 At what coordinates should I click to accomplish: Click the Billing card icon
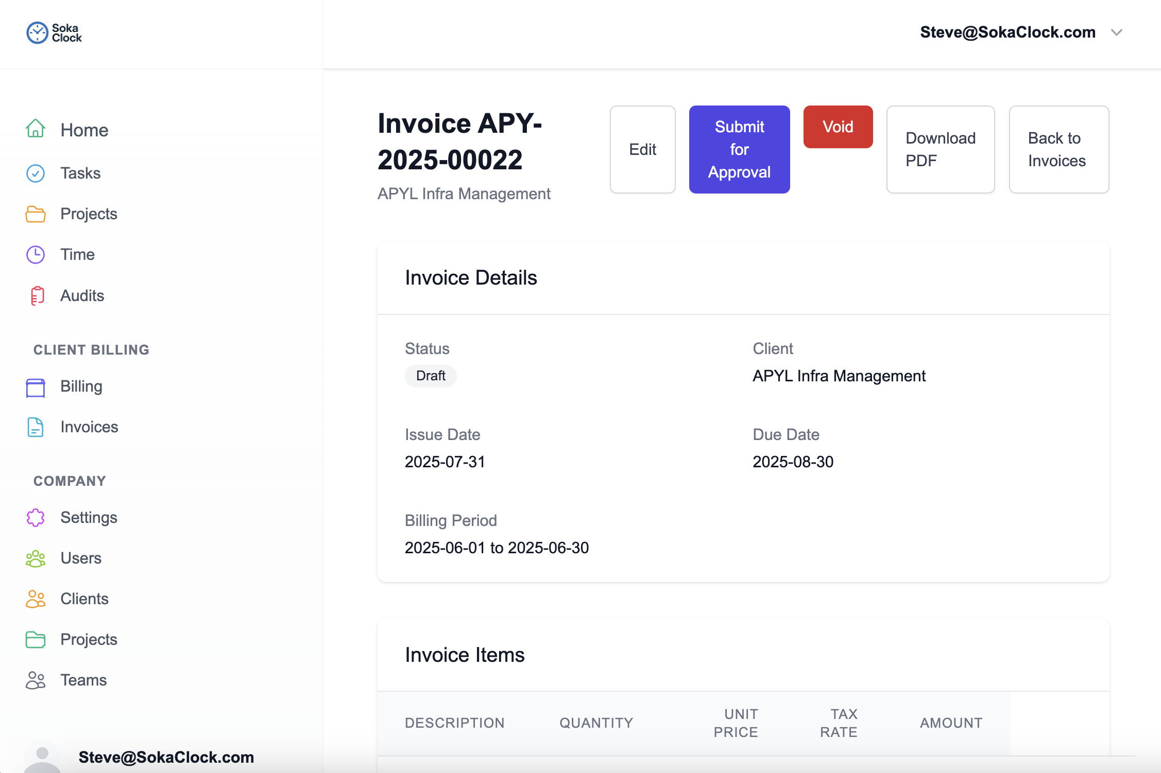[35, 386]
